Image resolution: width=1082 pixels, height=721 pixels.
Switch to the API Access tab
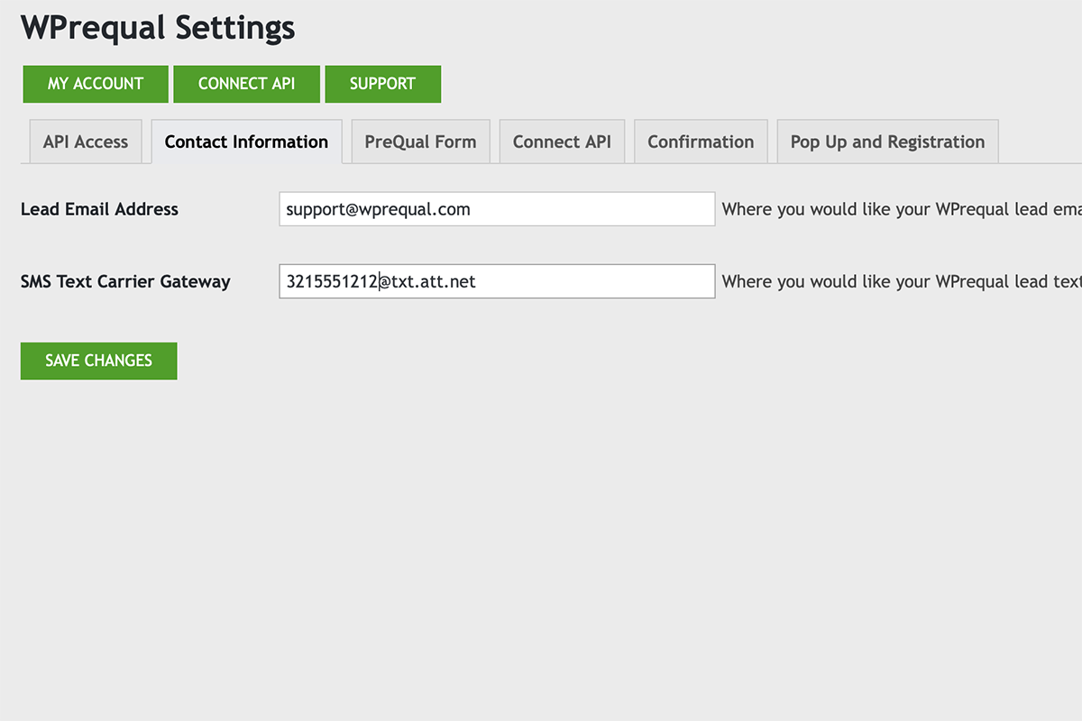[x=86, y=141]
